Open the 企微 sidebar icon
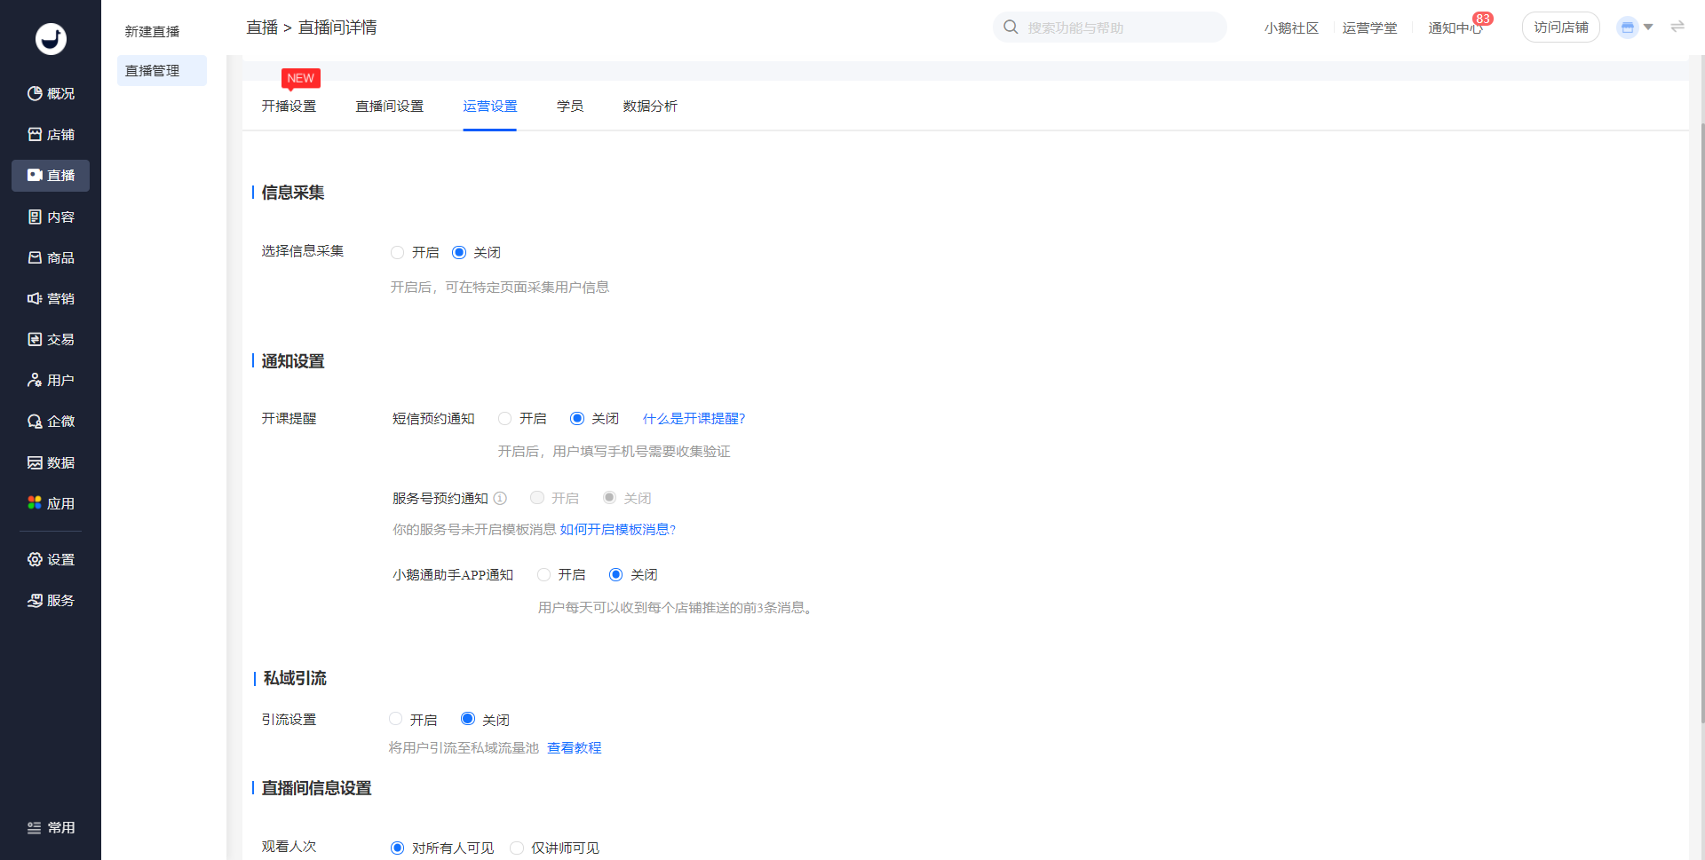This screenshot has width=1705, height=860. point(35,422)
